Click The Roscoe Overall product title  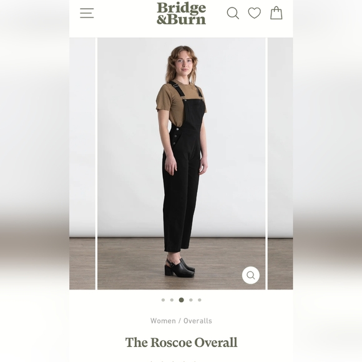tap(181, 343)
